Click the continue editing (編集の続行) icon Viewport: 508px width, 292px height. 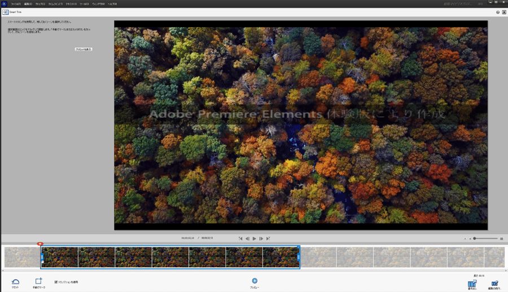click(x=494, y=283)
